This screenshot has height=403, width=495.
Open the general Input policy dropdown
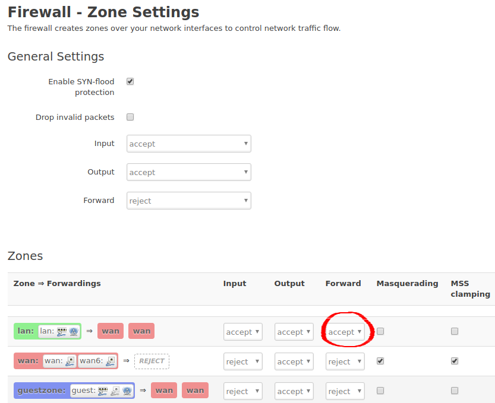coord(188,144)
